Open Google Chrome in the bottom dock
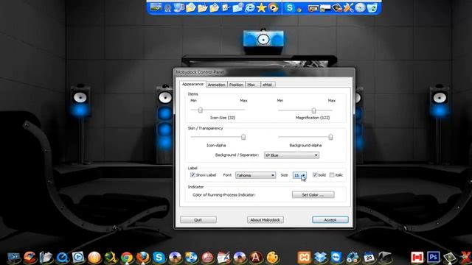 pos(127,258)
